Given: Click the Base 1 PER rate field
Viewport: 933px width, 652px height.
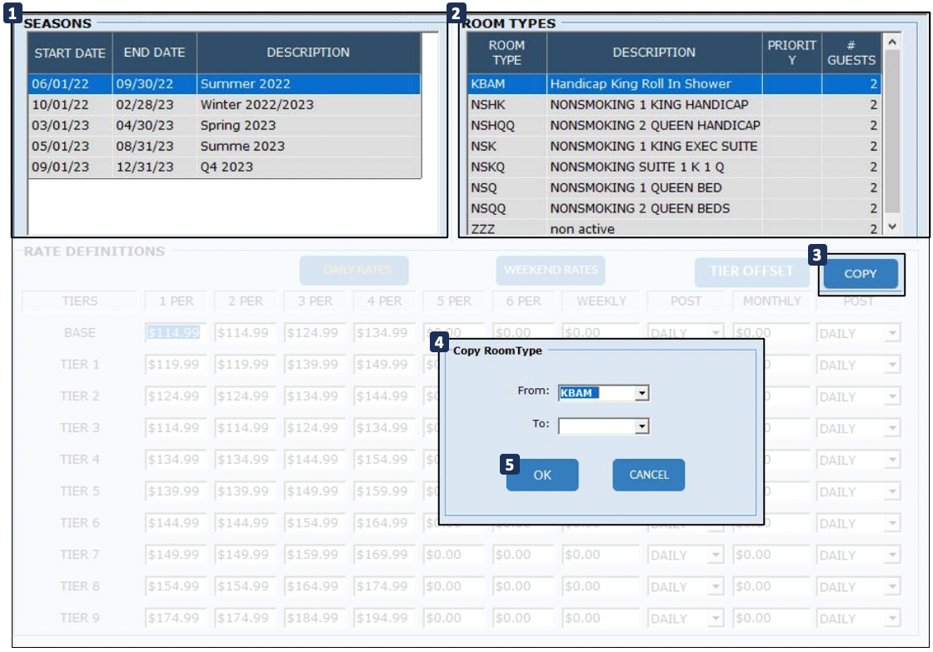Looking at the screenshot, I should (x=173, y=333).
